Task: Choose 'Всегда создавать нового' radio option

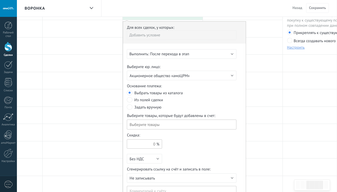Action: coord(289,41)
